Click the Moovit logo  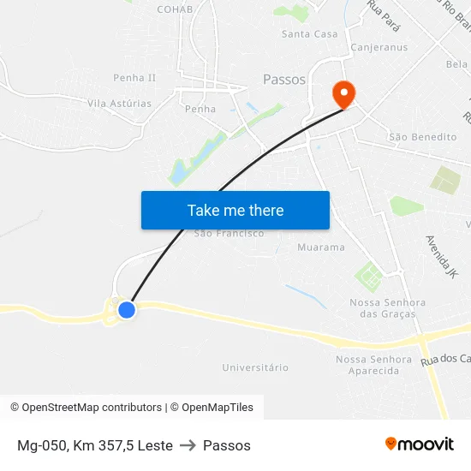[420, 444]
